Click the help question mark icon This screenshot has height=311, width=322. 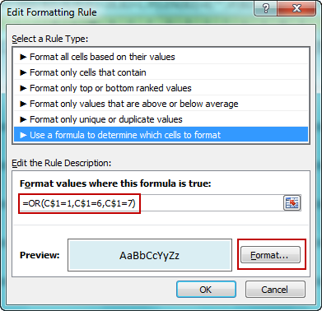[x=265, y=9]
